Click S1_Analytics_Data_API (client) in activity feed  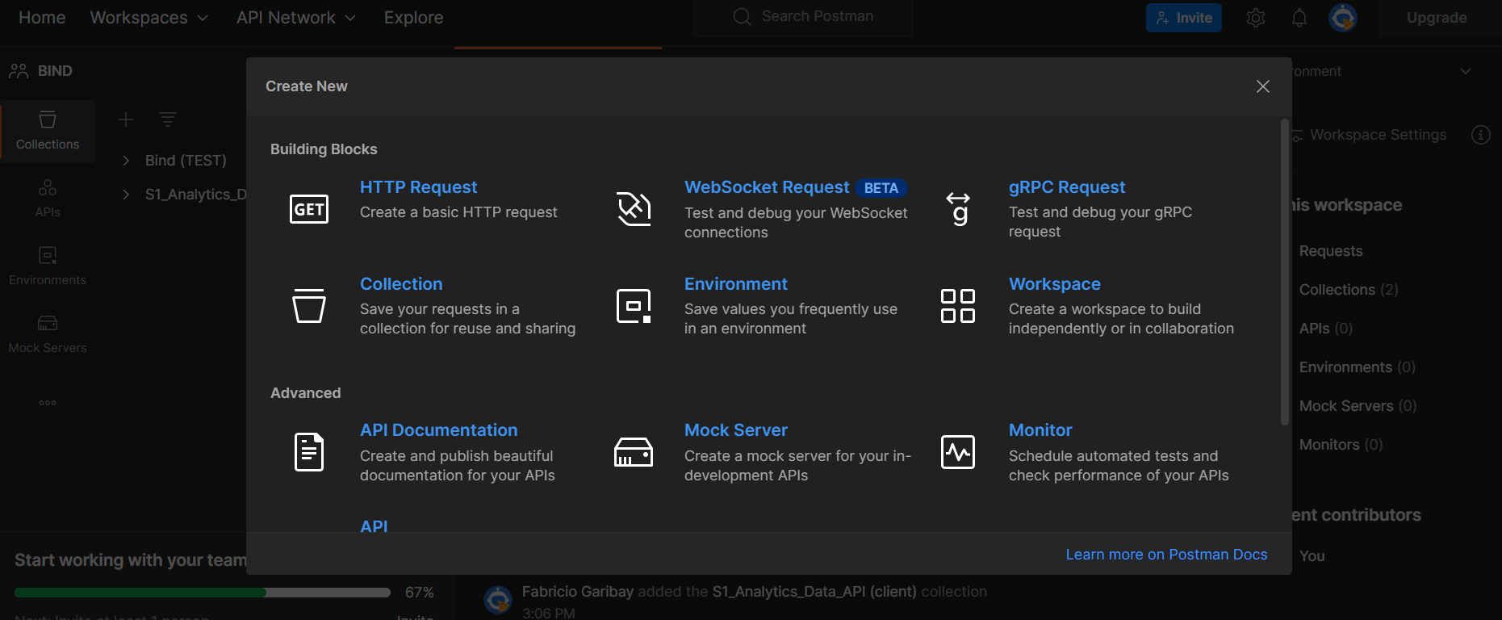(x=814, y=592)
